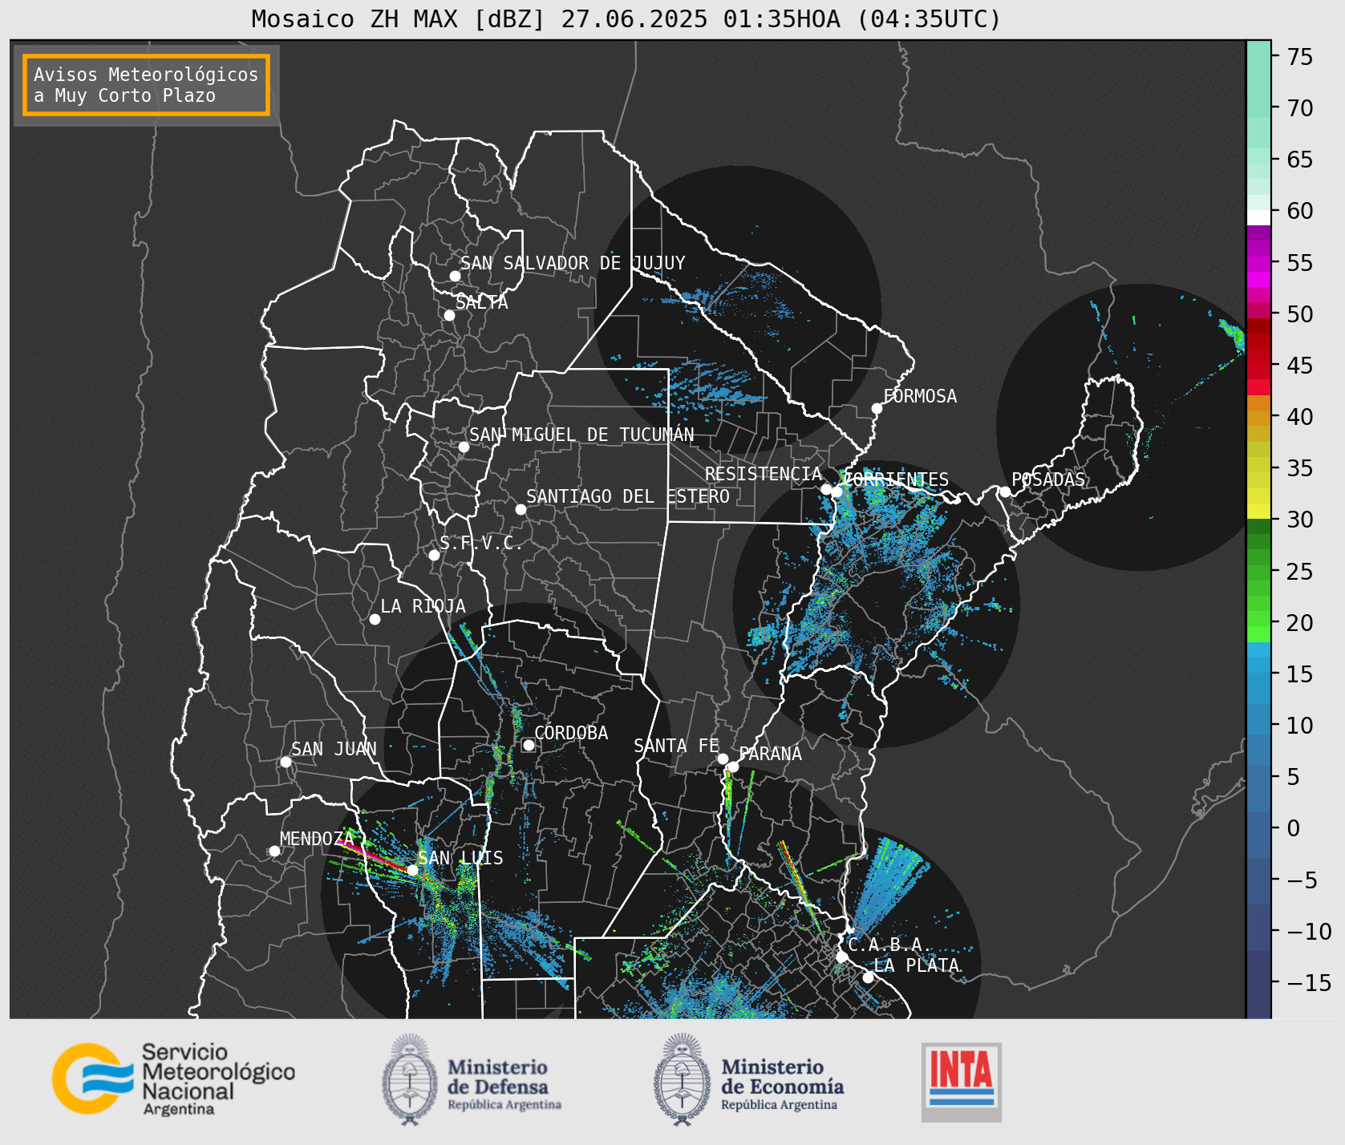Click the SAN SALVADOR DE JUJUY marker dot
The height and width of the screenshot is (1145, 1345).
(x=455, y=276)
